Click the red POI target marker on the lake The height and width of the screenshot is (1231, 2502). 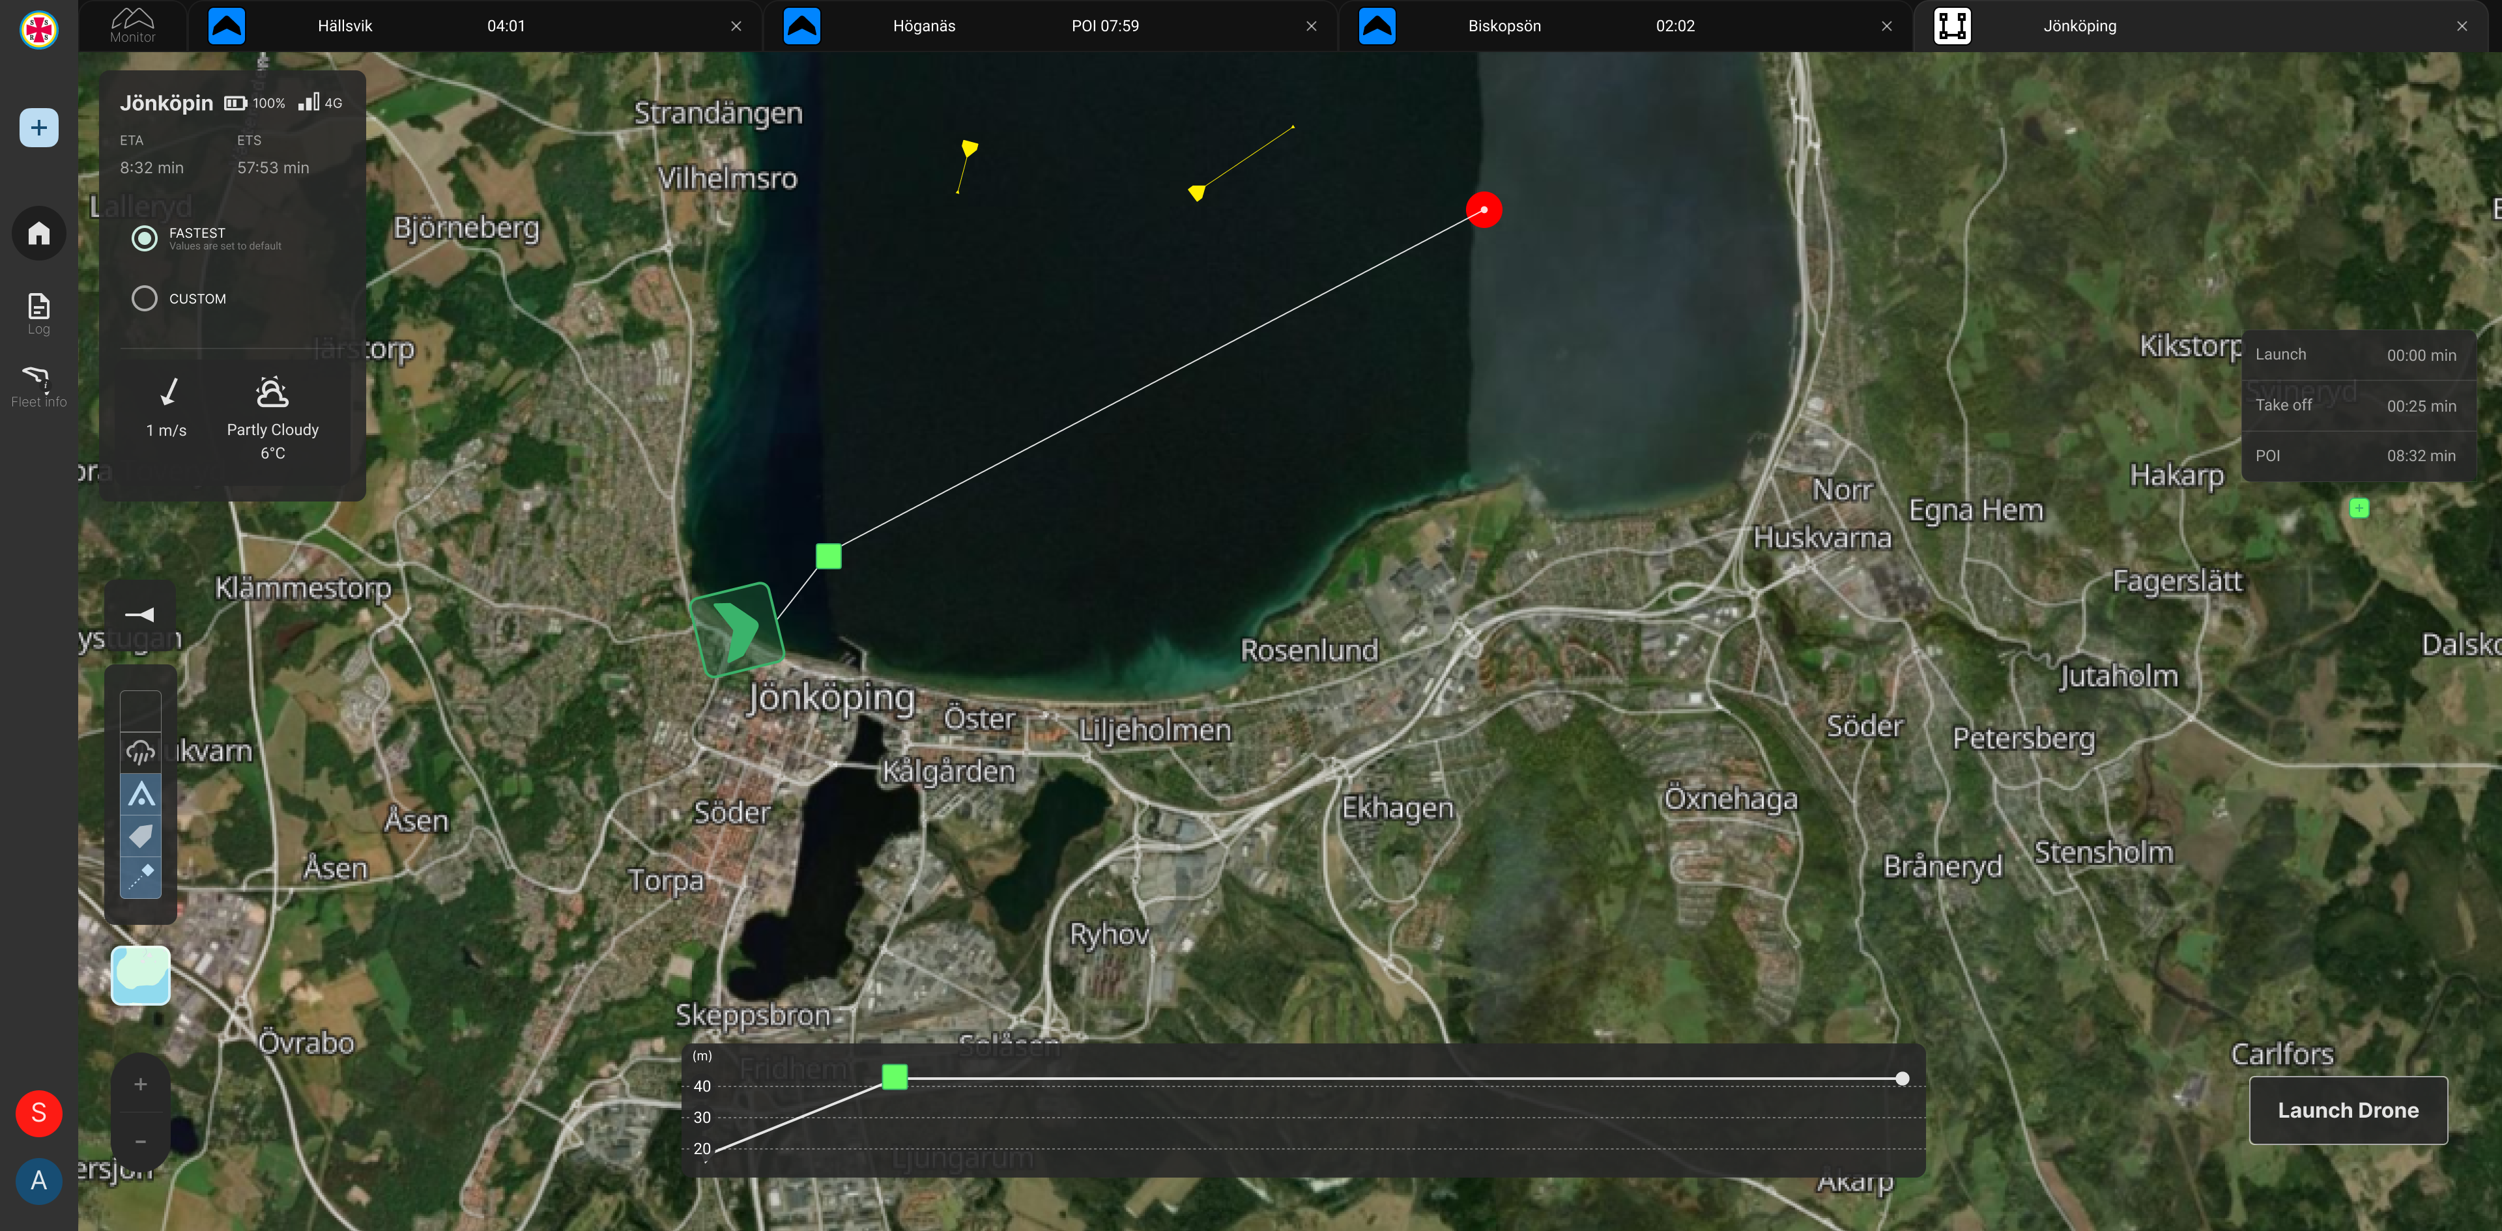pyautogui.click(x=1483, y=210)
